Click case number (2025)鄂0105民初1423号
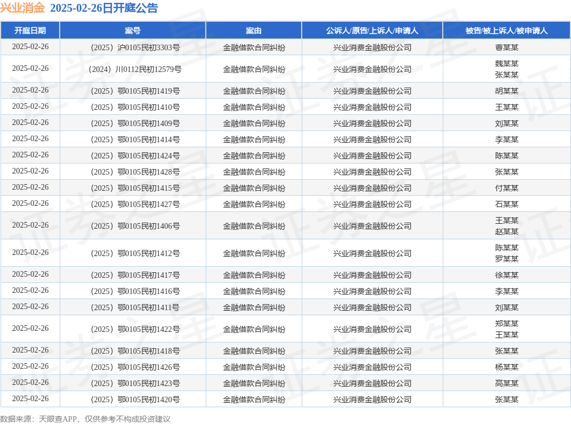Viewport: 571px width, 424px height. [135, 384]
